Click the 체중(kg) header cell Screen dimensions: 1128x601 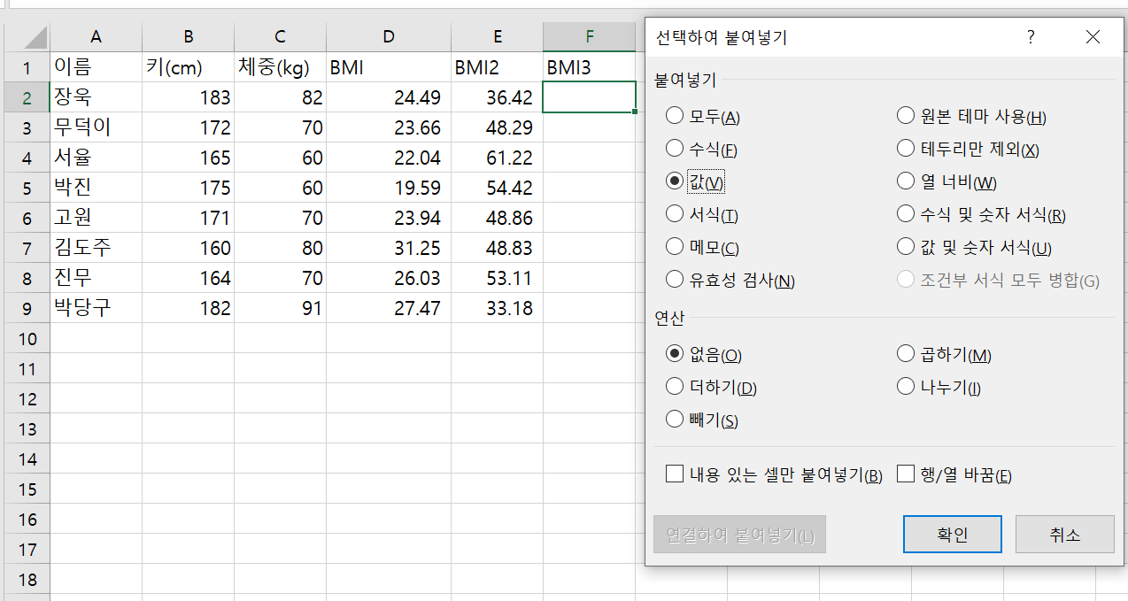[280, 67]
